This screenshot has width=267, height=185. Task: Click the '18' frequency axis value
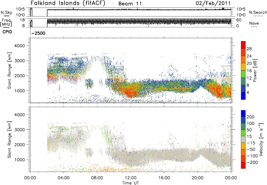tap(22, 20)
